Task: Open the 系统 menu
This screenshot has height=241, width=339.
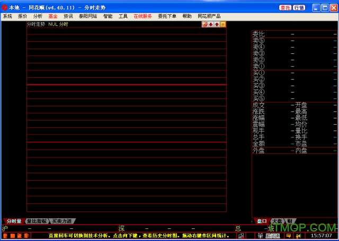Action: point(7,16)
